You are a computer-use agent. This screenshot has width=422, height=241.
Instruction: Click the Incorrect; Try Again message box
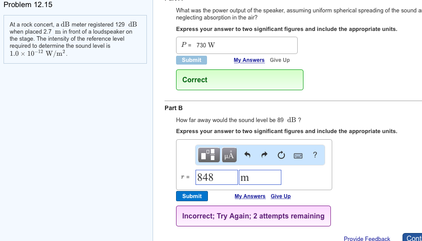253,216
